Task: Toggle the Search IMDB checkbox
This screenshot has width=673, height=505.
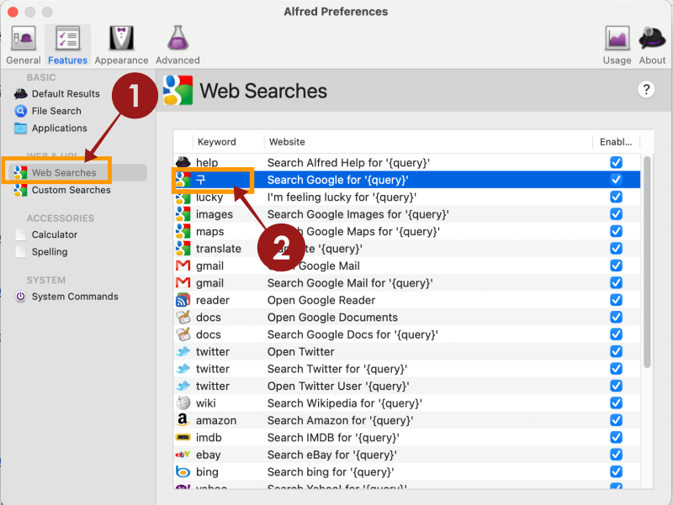Action: [x=616, y=437]
